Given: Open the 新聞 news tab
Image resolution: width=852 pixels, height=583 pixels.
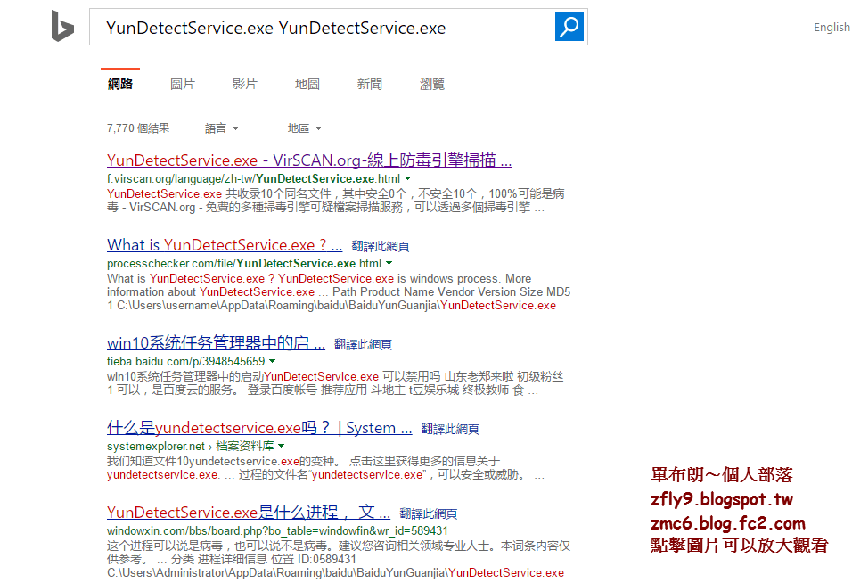Looking at the screenshot, I should pos(370,84).
